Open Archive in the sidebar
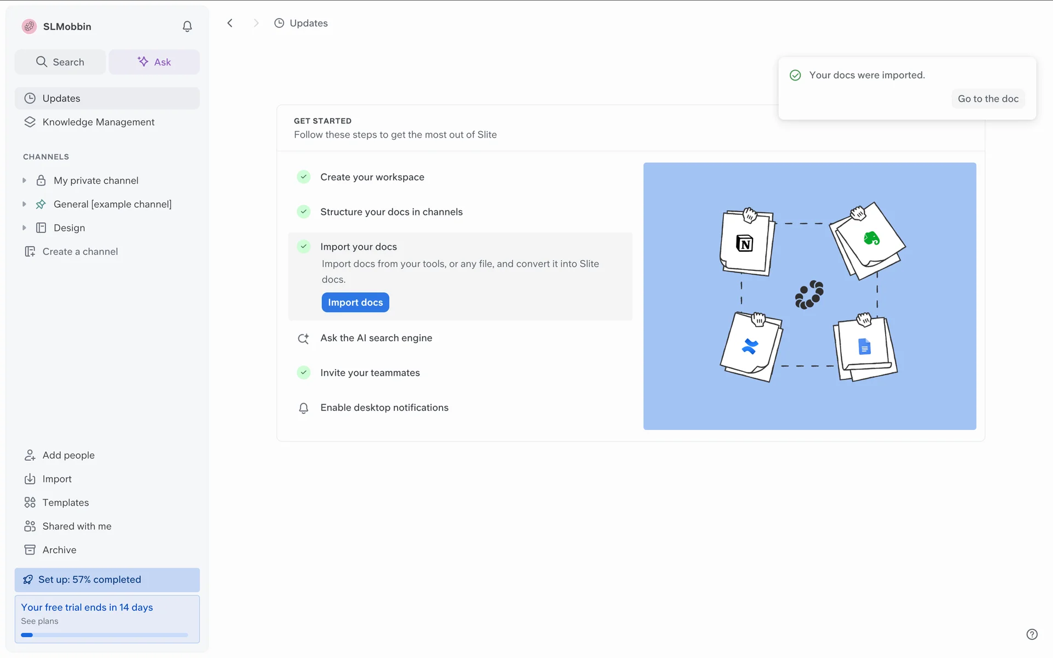This screenshot has height=658, width=1053. (59, 549)
